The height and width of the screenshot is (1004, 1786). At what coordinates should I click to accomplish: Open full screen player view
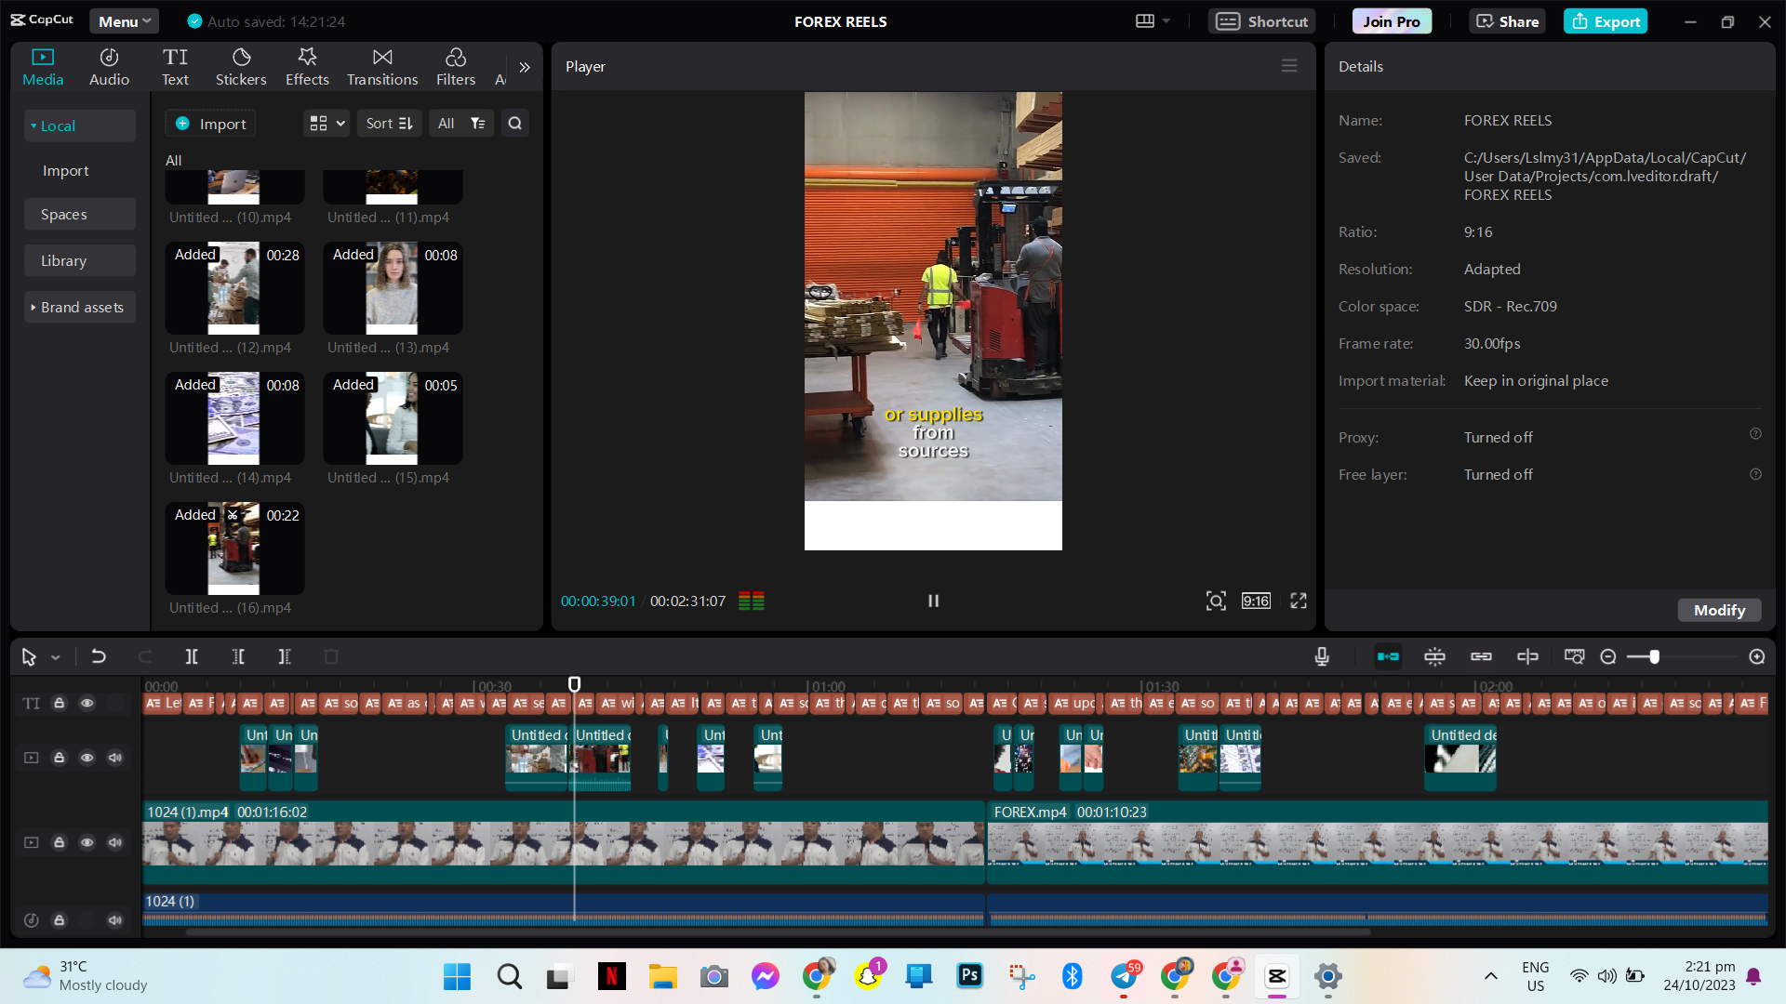pos(1299,601)
